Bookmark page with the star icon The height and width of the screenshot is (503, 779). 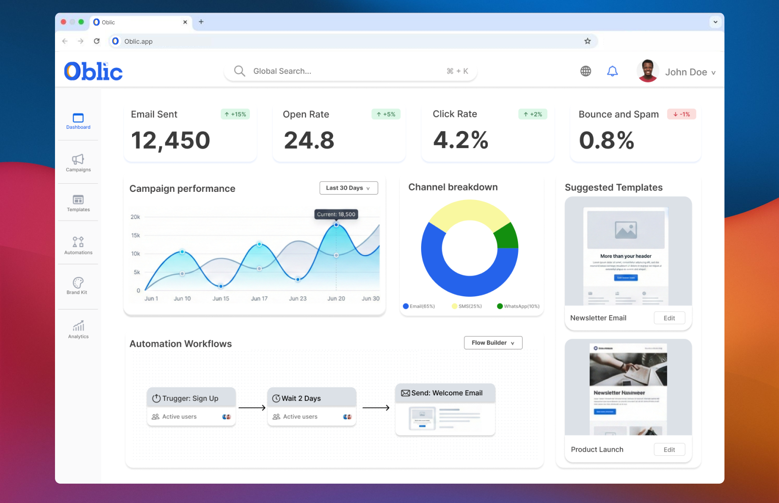pyautogui.click(x=587, y=41)
